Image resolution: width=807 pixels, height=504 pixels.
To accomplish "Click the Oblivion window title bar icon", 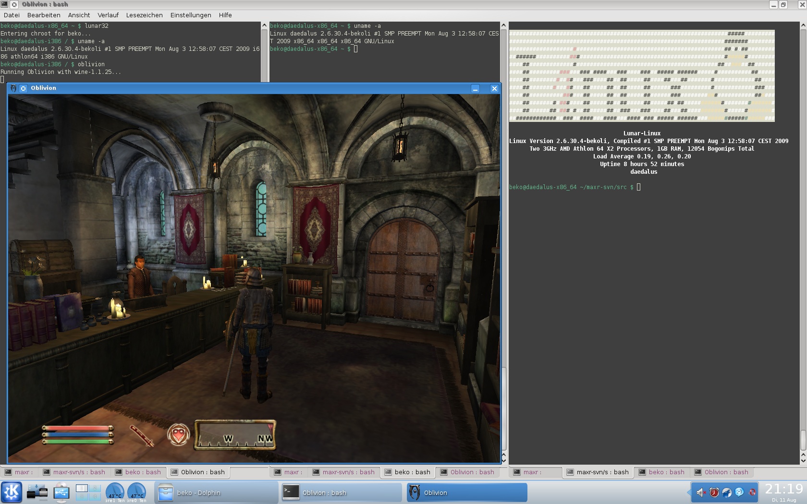I will 13,88.
